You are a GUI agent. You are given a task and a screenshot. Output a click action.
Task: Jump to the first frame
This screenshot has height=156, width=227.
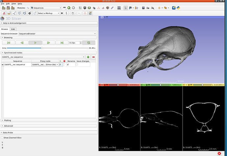pyautogui.click(x=9, y=43)
